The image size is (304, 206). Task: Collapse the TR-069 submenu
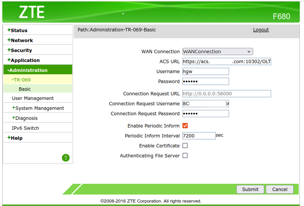[38, 80]
